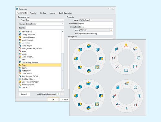Click the red-underlined icon in the lower-right wheel
This screenshot has width=161, height=122.
pos(118,105)
